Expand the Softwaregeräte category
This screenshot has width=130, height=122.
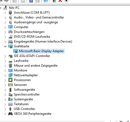(5, 90)
